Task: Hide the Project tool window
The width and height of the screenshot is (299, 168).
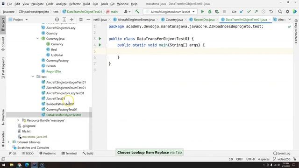Action: [88, 20]
